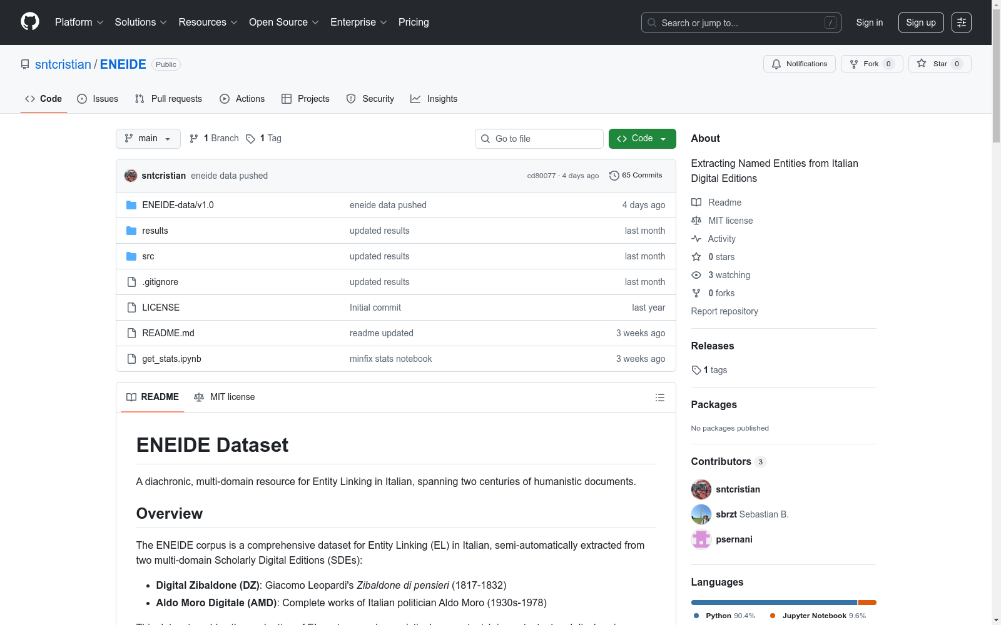Screen dimensions: 1001x625
Task: Click the Python language bar segment
Action: (x=774, y=602)
